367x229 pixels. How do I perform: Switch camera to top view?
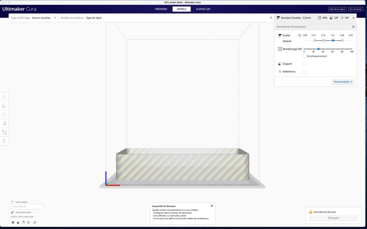(x=23, y=222)
